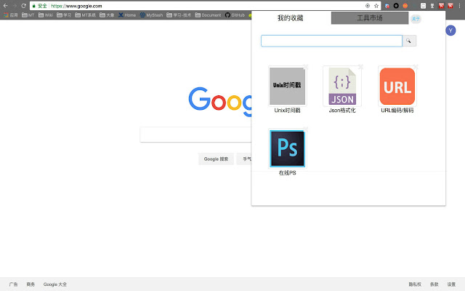Open the JSON format tool icon
The width and height of the screenshot is (465, 291).
[342, 86]
